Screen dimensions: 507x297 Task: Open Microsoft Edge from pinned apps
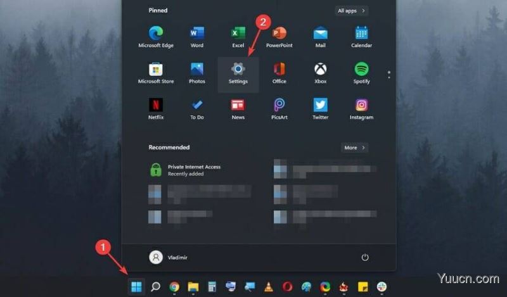[155, 36]
